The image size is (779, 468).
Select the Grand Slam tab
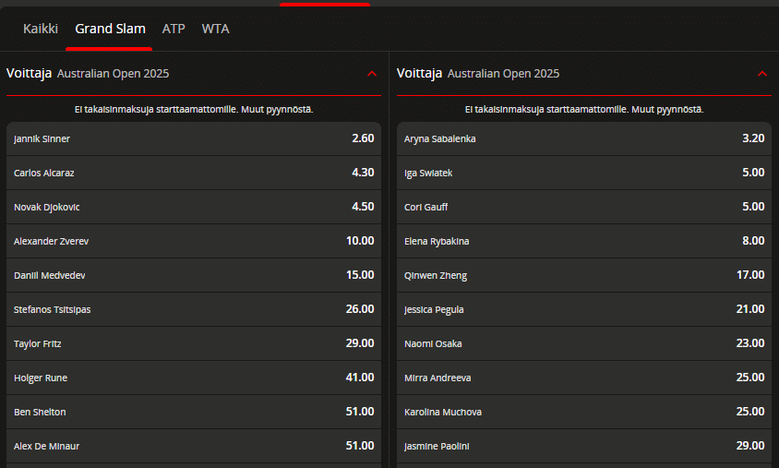(x=110, y=29)
